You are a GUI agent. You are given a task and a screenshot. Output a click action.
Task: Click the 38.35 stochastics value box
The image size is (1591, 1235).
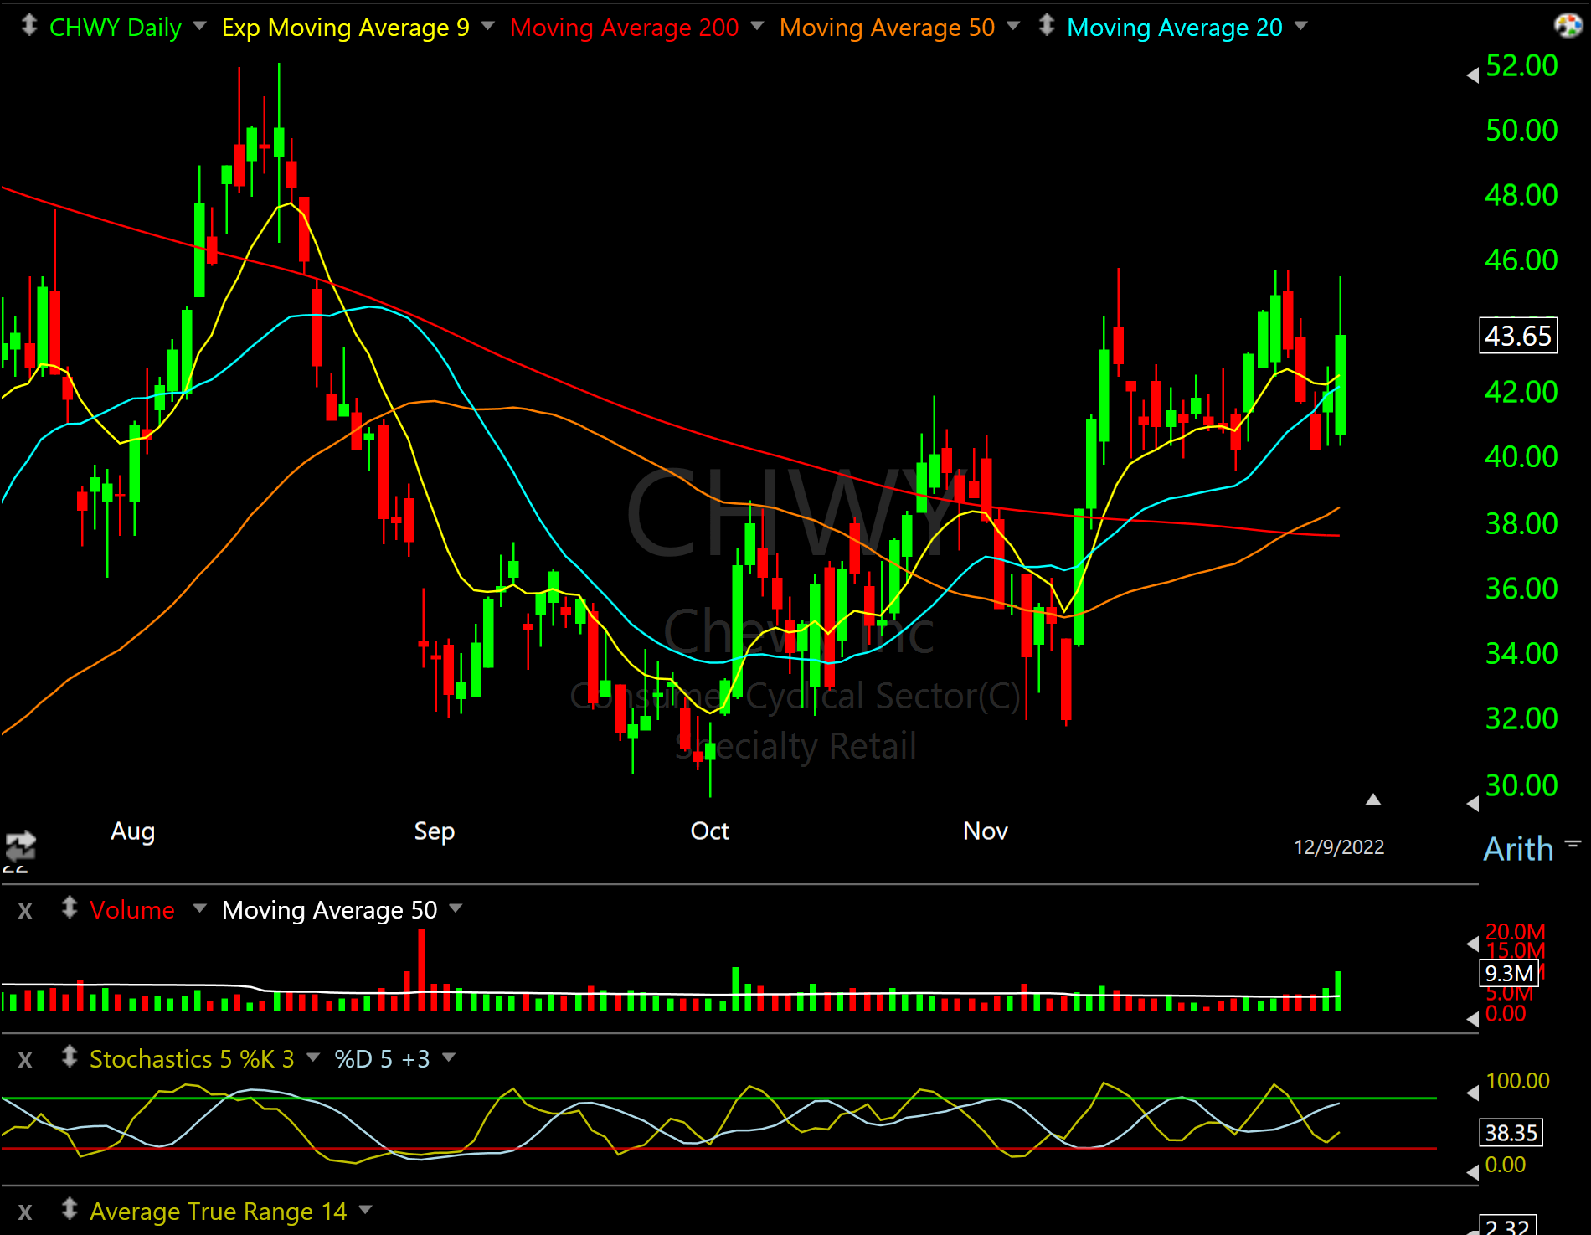1511,1133
